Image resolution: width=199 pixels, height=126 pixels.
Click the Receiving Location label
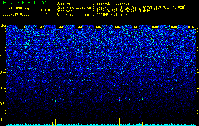point(74,7)
